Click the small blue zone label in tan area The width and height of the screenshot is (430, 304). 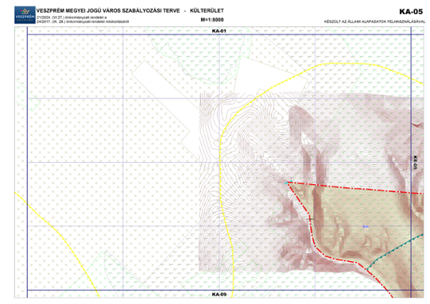coord(366,226)
